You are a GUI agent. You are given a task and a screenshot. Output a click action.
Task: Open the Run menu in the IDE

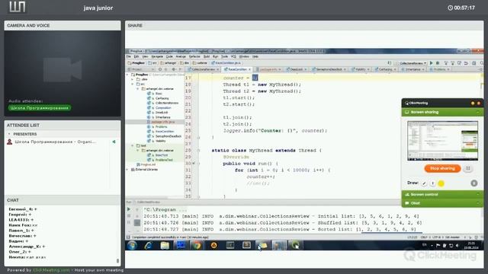[215, 56]
